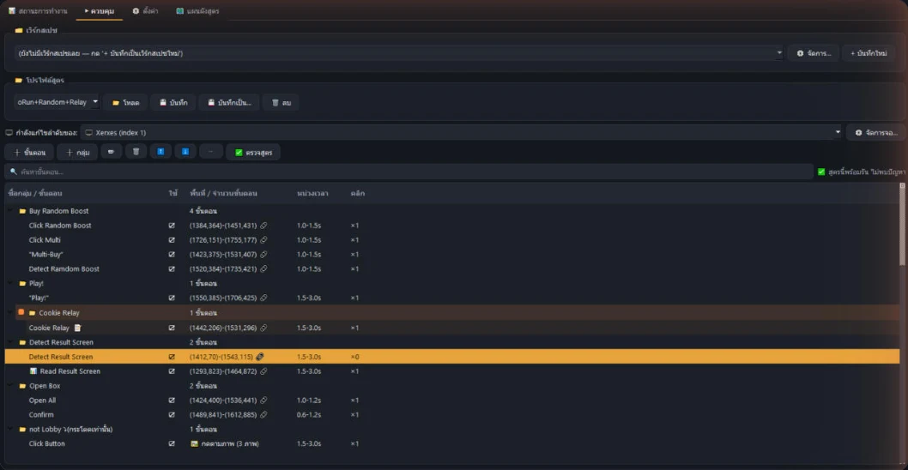Collapse the Buy Random Boost group
Screen dimensions: 908x470
[9, 211]
